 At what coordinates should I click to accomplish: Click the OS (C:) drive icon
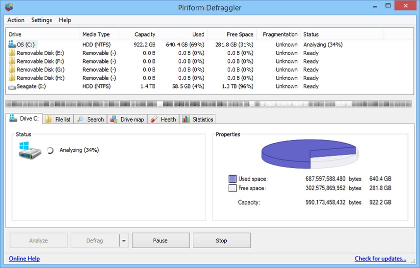(12, 44)
